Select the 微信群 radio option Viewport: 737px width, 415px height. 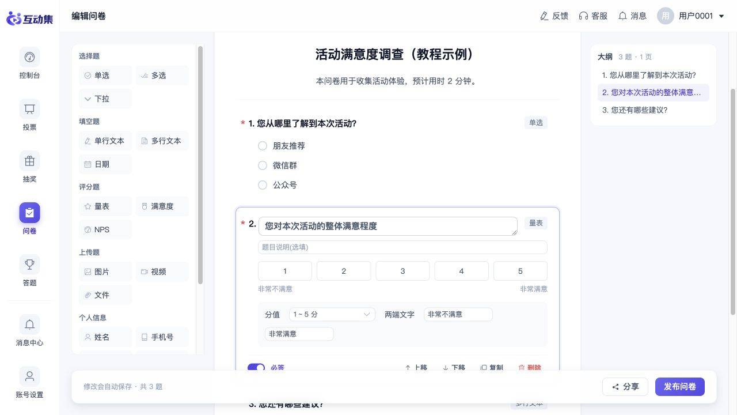263,165
